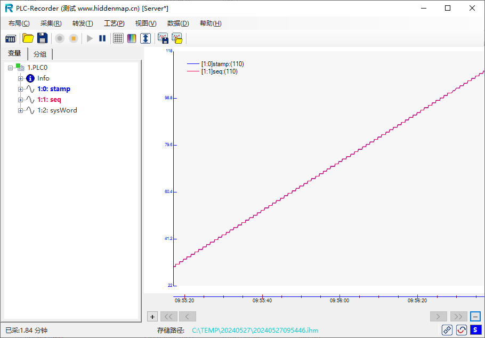Click the 09:56:00 time axis label

(x=339, y=301)
